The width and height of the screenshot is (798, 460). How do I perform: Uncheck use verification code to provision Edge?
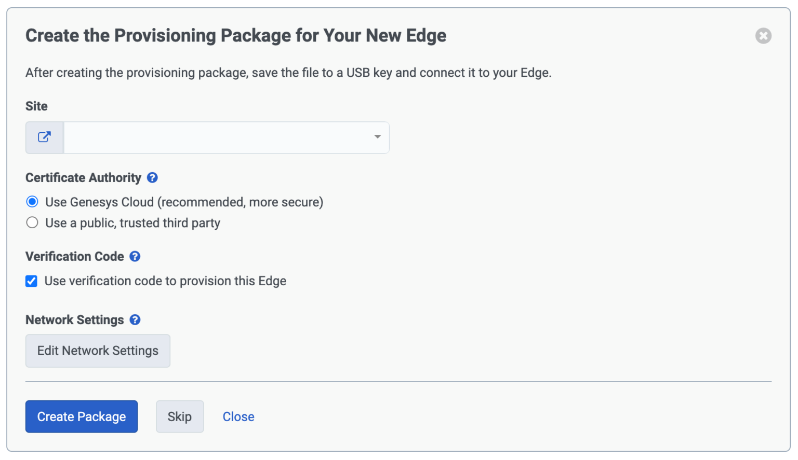31,281
